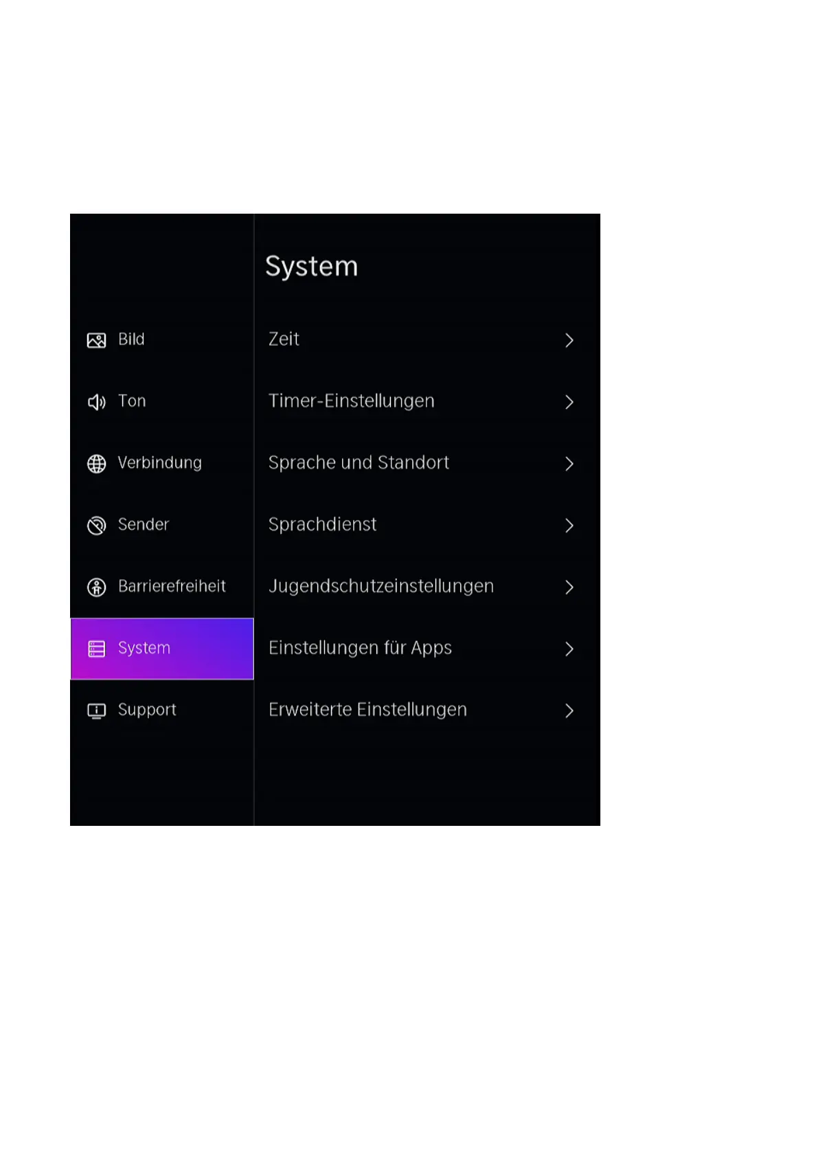
Task: Click chevron beside Einstellungen für Apps
Action: pos(569,649)
